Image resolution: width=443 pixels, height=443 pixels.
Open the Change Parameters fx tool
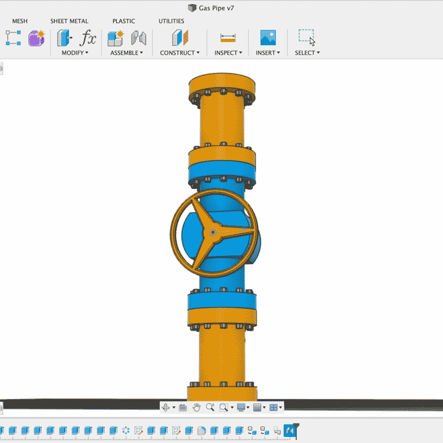tap(88, 38)
